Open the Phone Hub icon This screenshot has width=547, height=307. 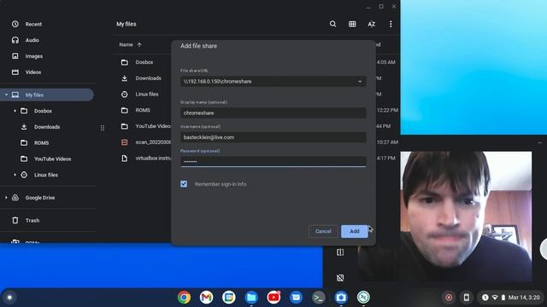466,298
